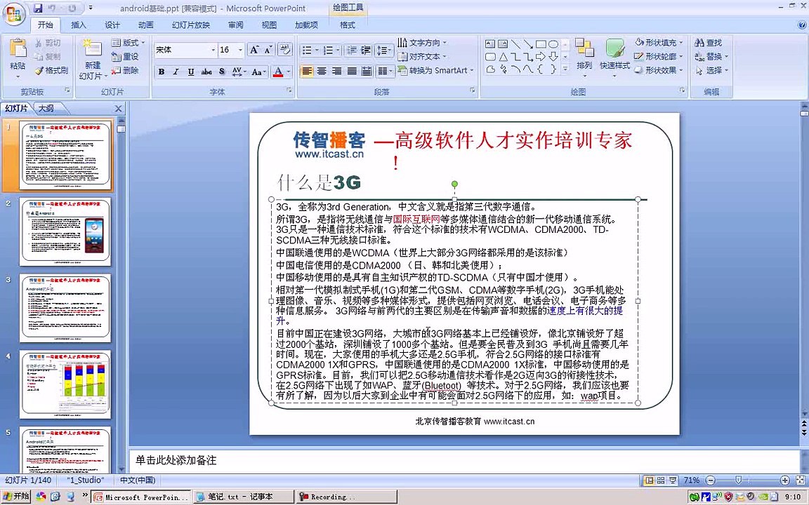Justify the paragraph text
This screenshot has height=505, width=809.
coord(351,71)
